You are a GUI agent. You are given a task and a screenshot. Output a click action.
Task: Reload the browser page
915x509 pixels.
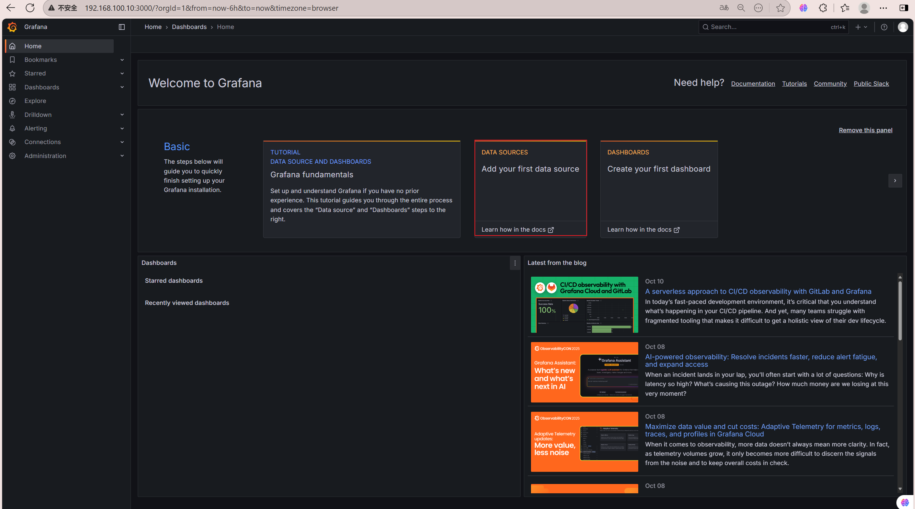coord(30,8)
